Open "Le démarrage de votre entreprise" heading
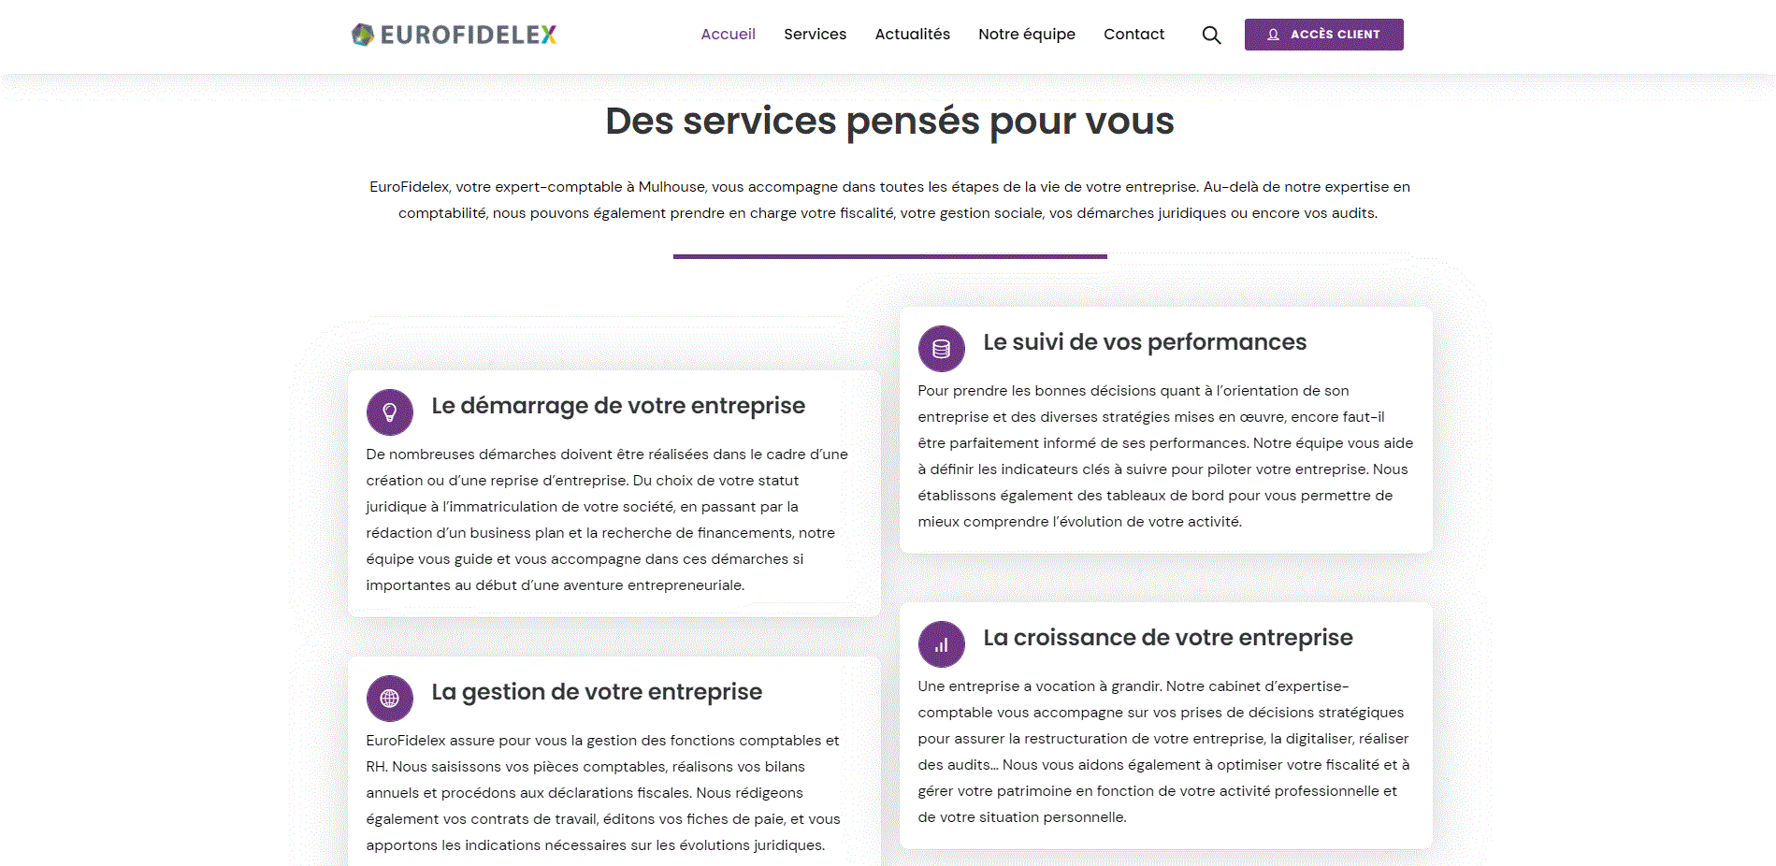1776x866 pixels. 618,406
